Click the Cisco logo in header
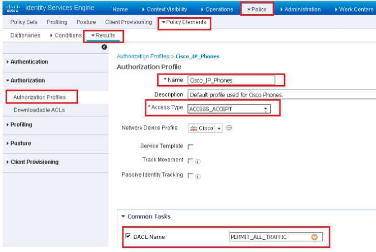Viewport: 376px width, 252px height. pos(13,9)
